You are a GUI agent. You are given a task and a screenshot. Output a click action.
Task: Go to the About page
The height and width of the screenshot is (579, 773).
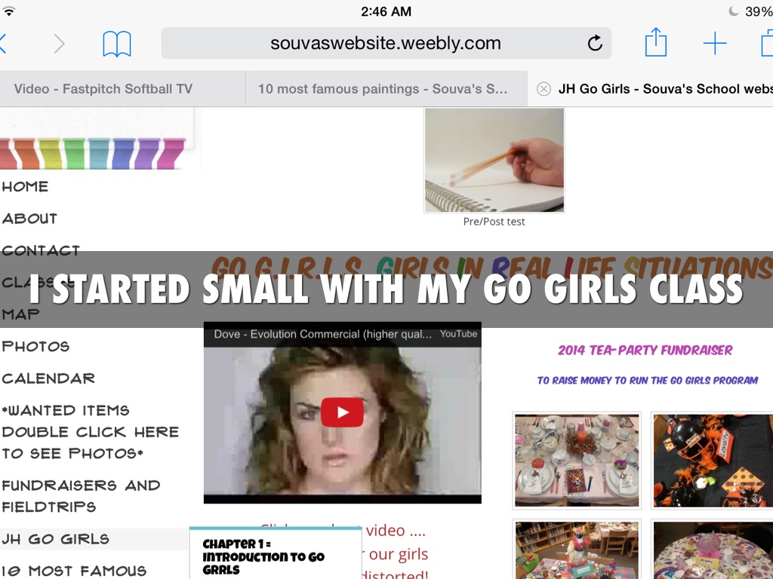[x=29, y=219]
